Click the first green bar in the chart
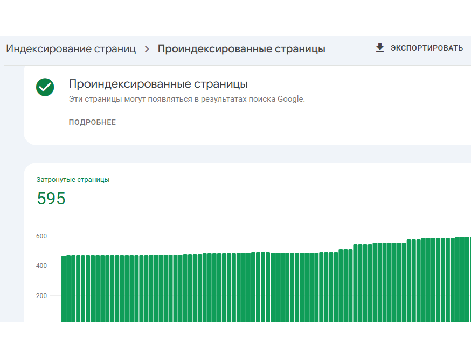The image size is (471, 353). (64, 288)
